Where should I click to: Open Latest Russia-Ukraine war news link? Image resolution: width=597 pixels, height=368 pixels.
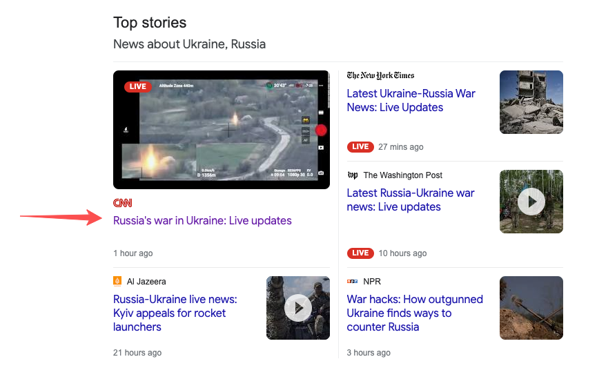(x=411, y=200)
